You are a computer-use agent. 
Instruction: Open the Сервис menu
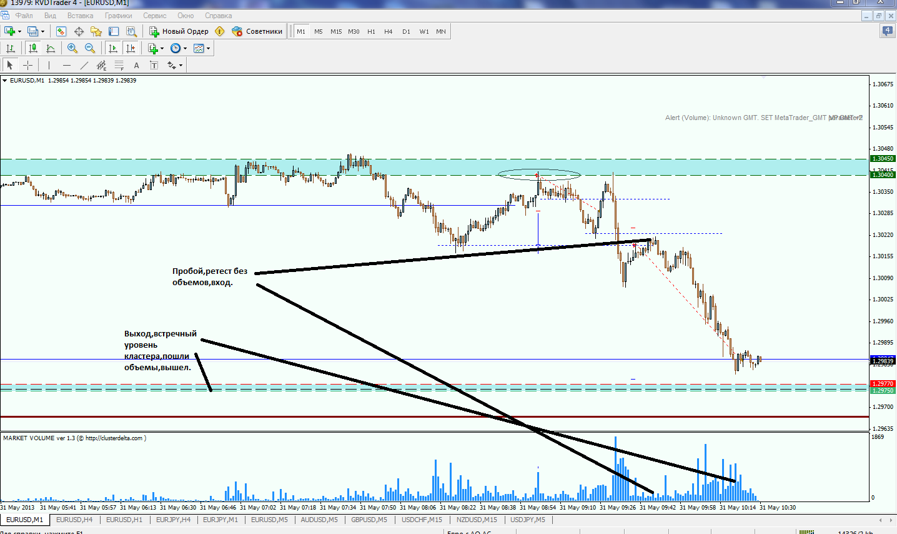pos(154,16)
